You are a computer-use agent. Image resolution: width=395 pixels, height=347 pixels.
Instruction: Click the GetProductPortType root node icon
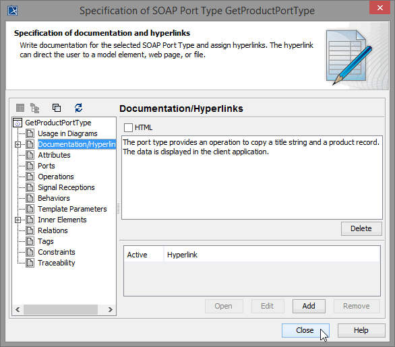[x=18, y=123]
